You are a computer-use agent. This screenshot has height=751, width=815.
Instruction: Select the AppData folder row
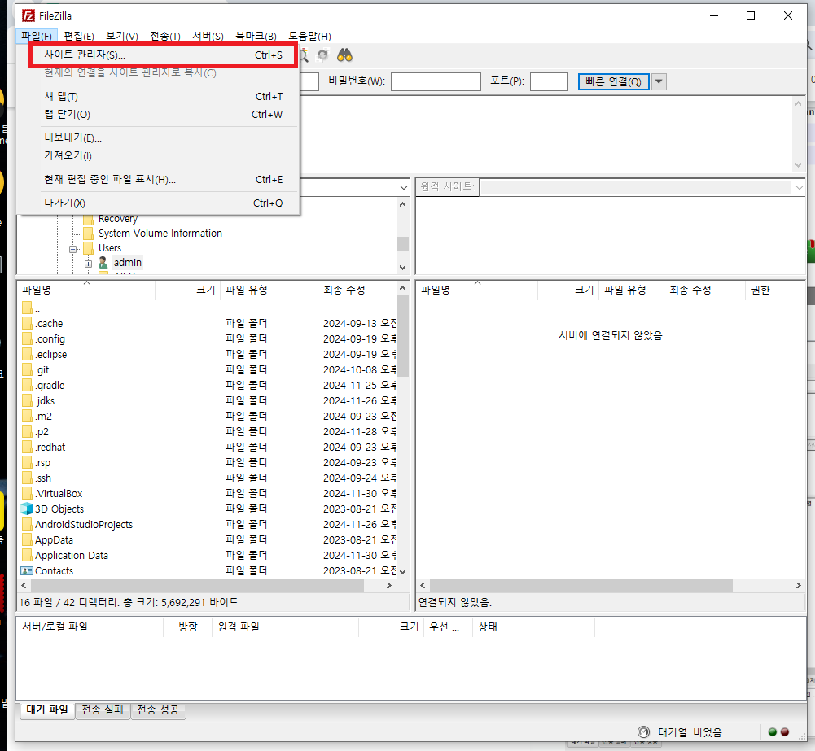click(208, 540)
